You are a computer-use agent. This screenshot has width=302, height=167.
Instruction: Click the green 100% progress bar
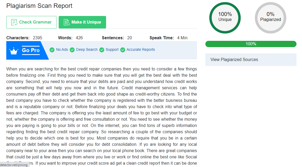(x=251, y=44)
